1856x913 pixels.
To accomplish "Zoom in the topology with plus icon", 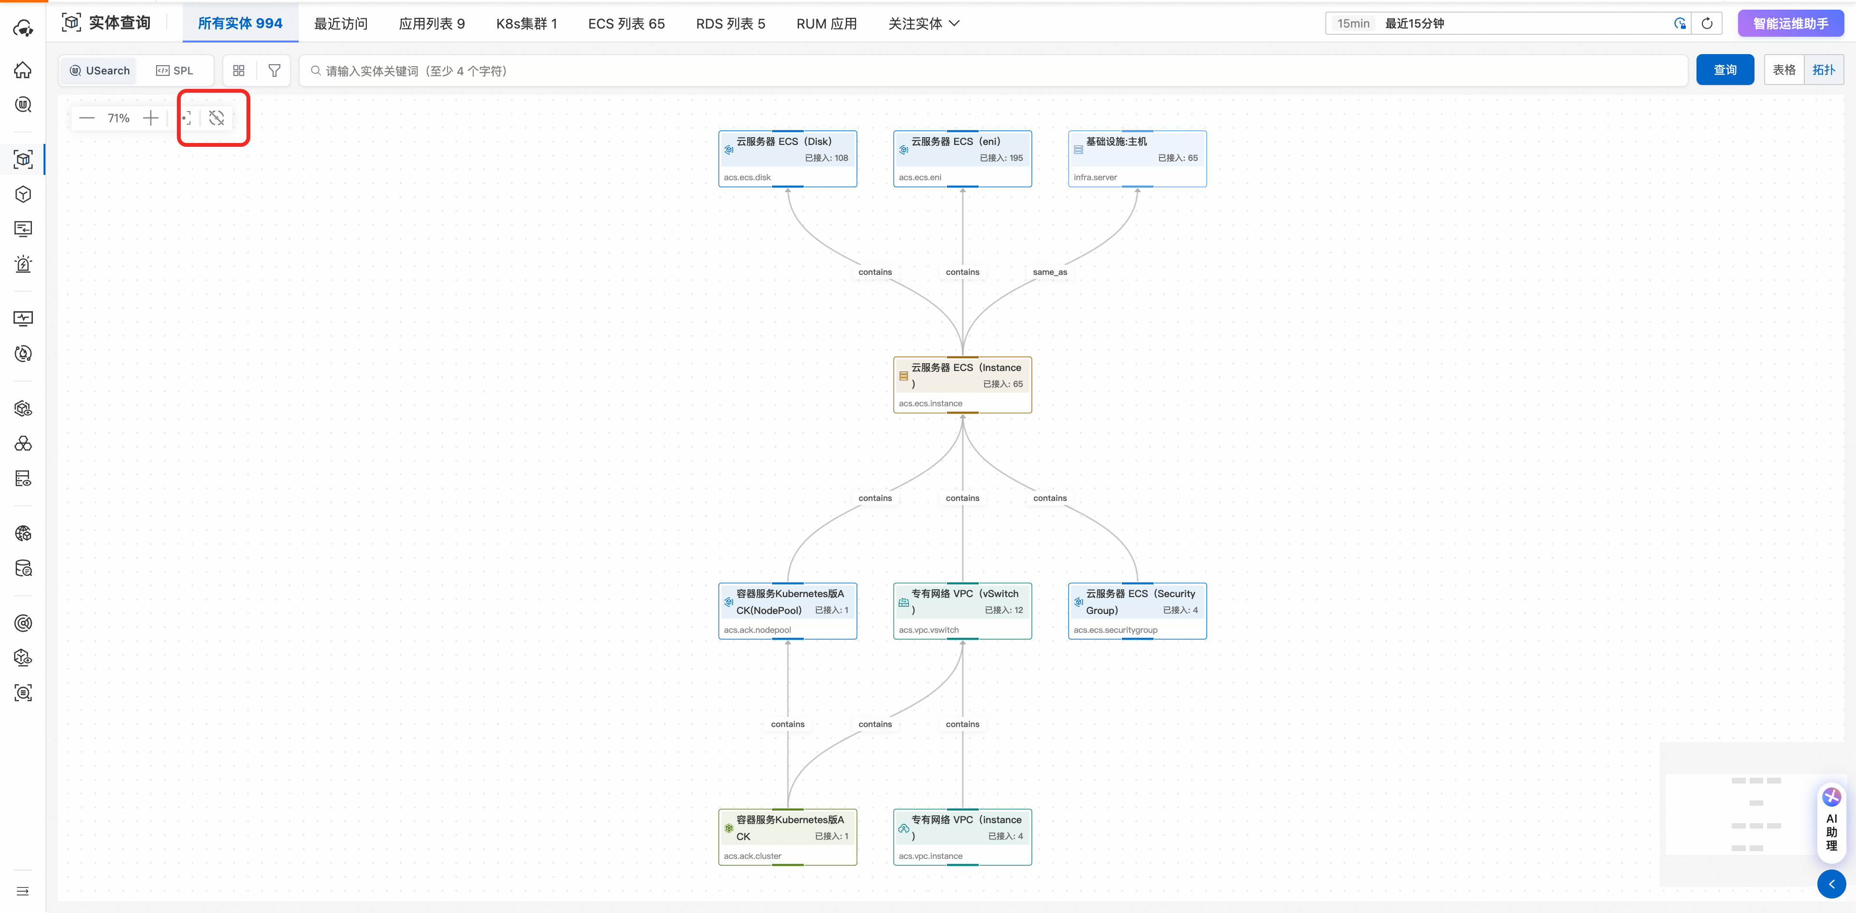I will (x=151, y=118).
